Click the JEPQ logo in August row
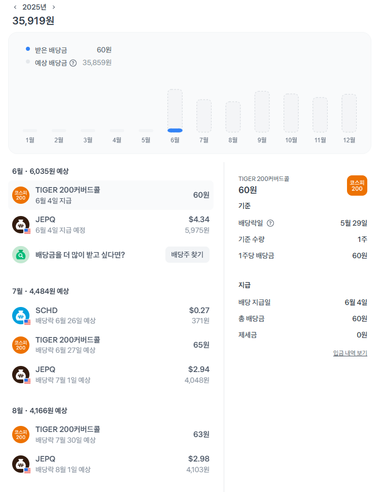Viewport: 382px width, 492px height. (21, 464)
